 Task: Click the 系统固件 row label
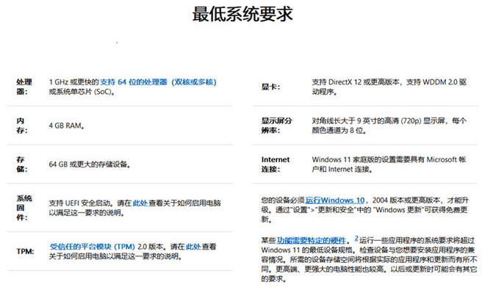(x=24, y=208)
